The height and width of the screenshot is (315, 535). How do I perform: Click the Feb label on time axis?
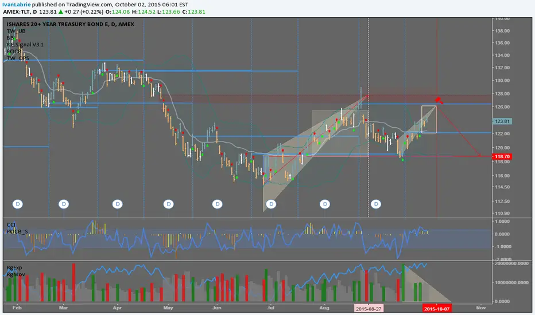[x=17, y=308]
